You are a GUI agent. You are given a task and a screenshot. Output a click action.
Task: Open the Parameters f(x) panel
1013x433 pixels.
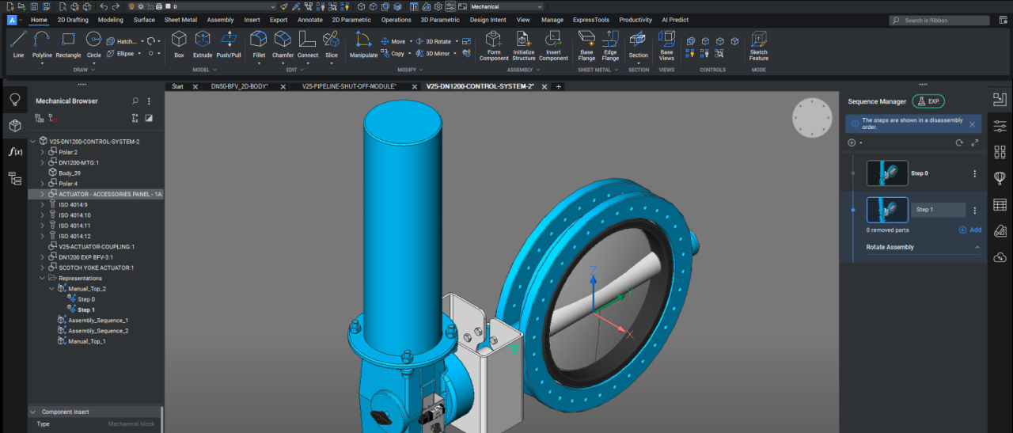click(14, 151)
